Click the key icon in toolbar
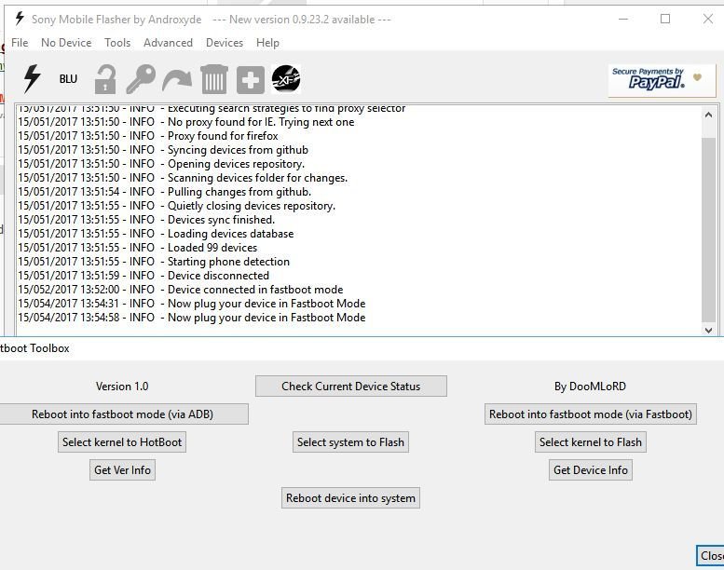This screenshot has height=570, width=724. (141, 79)
